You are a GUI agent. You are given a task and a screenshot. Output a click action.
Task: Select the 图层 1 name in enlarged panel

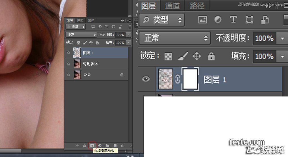pyautogui.click(x=215, y=80)
